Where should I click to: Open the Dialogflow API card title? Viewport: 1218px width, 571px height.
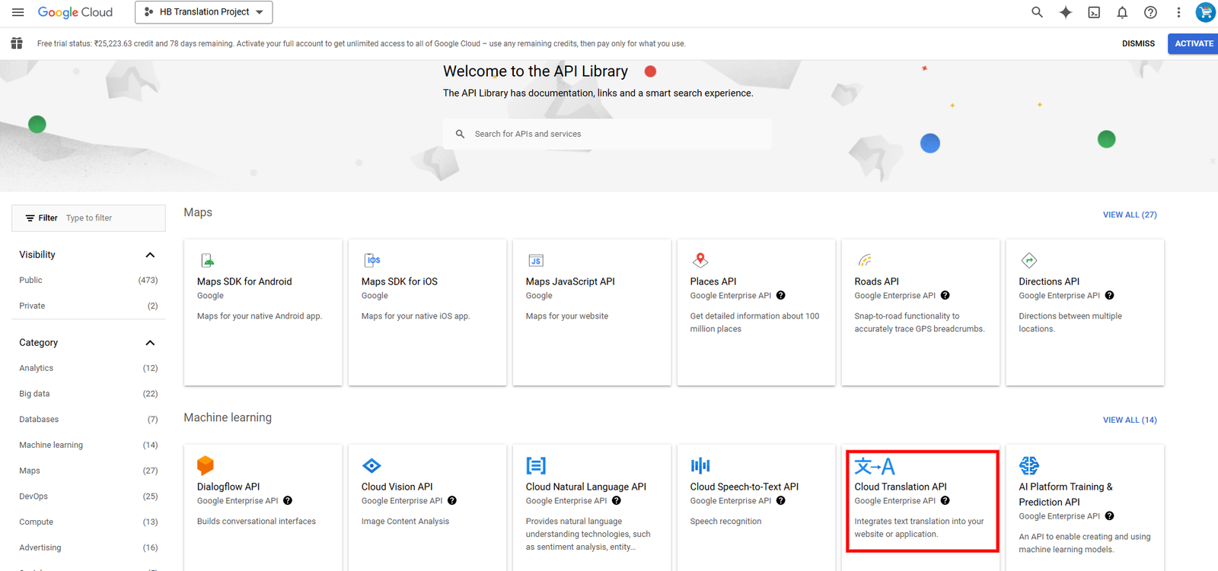point(228,487)
